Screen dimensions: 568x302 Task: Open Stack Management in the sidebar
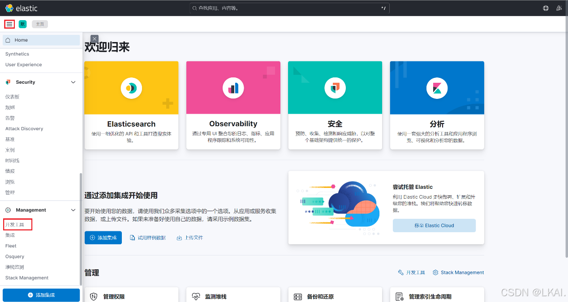pyautogui.click(x=27, y=278)
